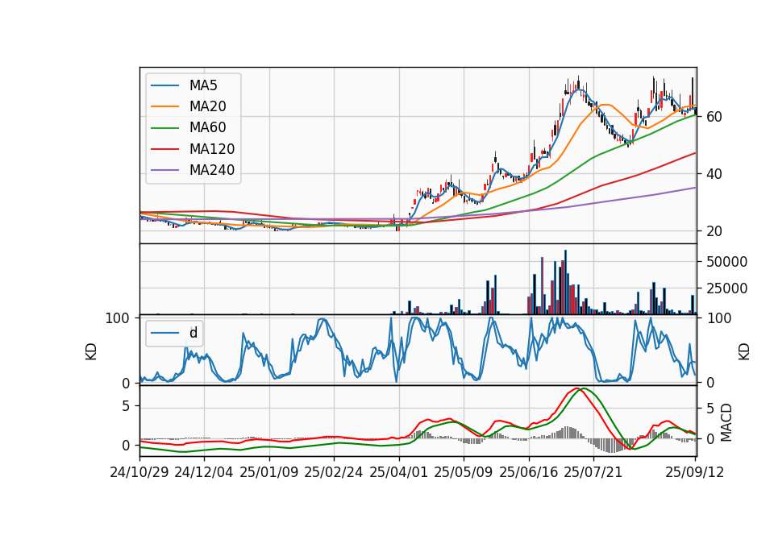
Task: Click the 'd' legend label in KD panel
Action: click(193, 333)
